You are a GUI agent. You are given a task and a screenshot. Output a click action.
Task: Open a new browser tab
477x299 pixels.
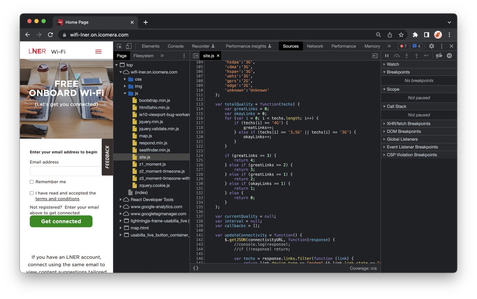(x=145, y=22)
